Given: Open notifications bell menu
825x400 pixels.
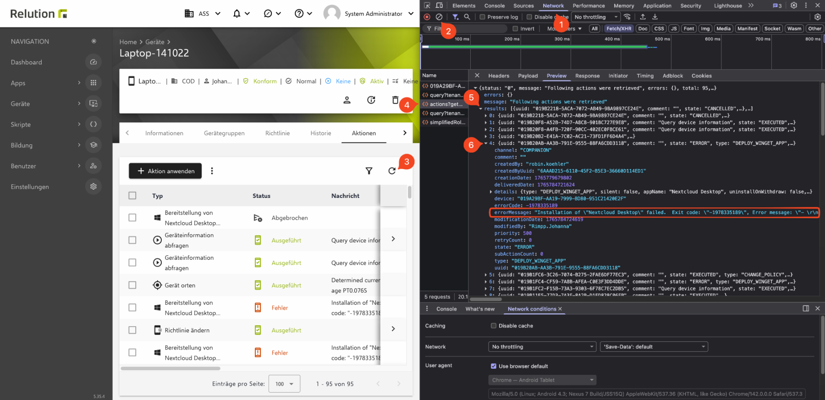Looking at the screenshot, I should [x=237, y=14].
